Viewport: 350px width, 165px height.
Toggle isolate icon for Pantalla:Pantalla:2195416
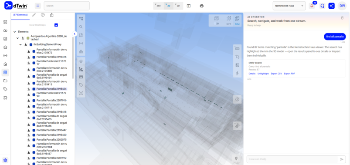tap(29, 57)
